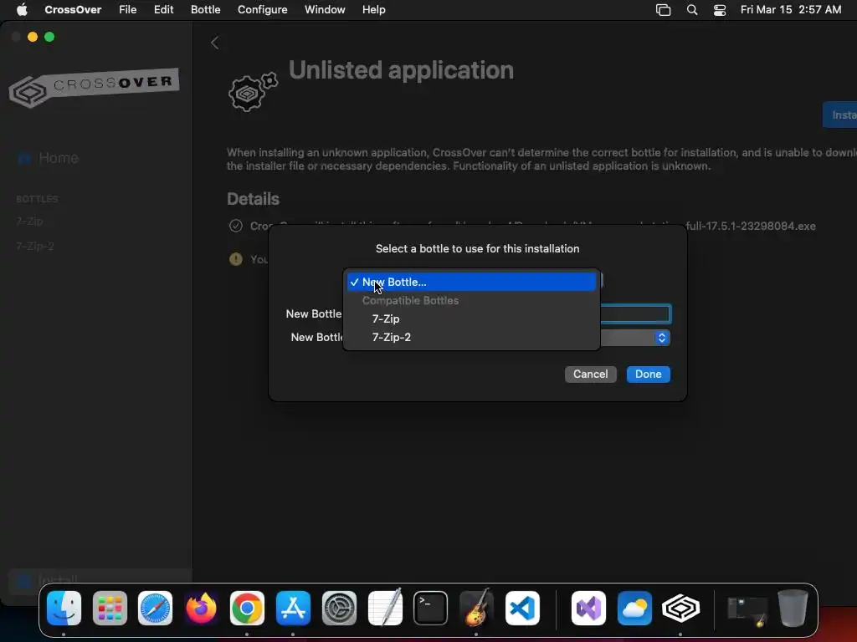Confirm bottle selection with Done
Screen dimensions: 857x642
point(649,374)
